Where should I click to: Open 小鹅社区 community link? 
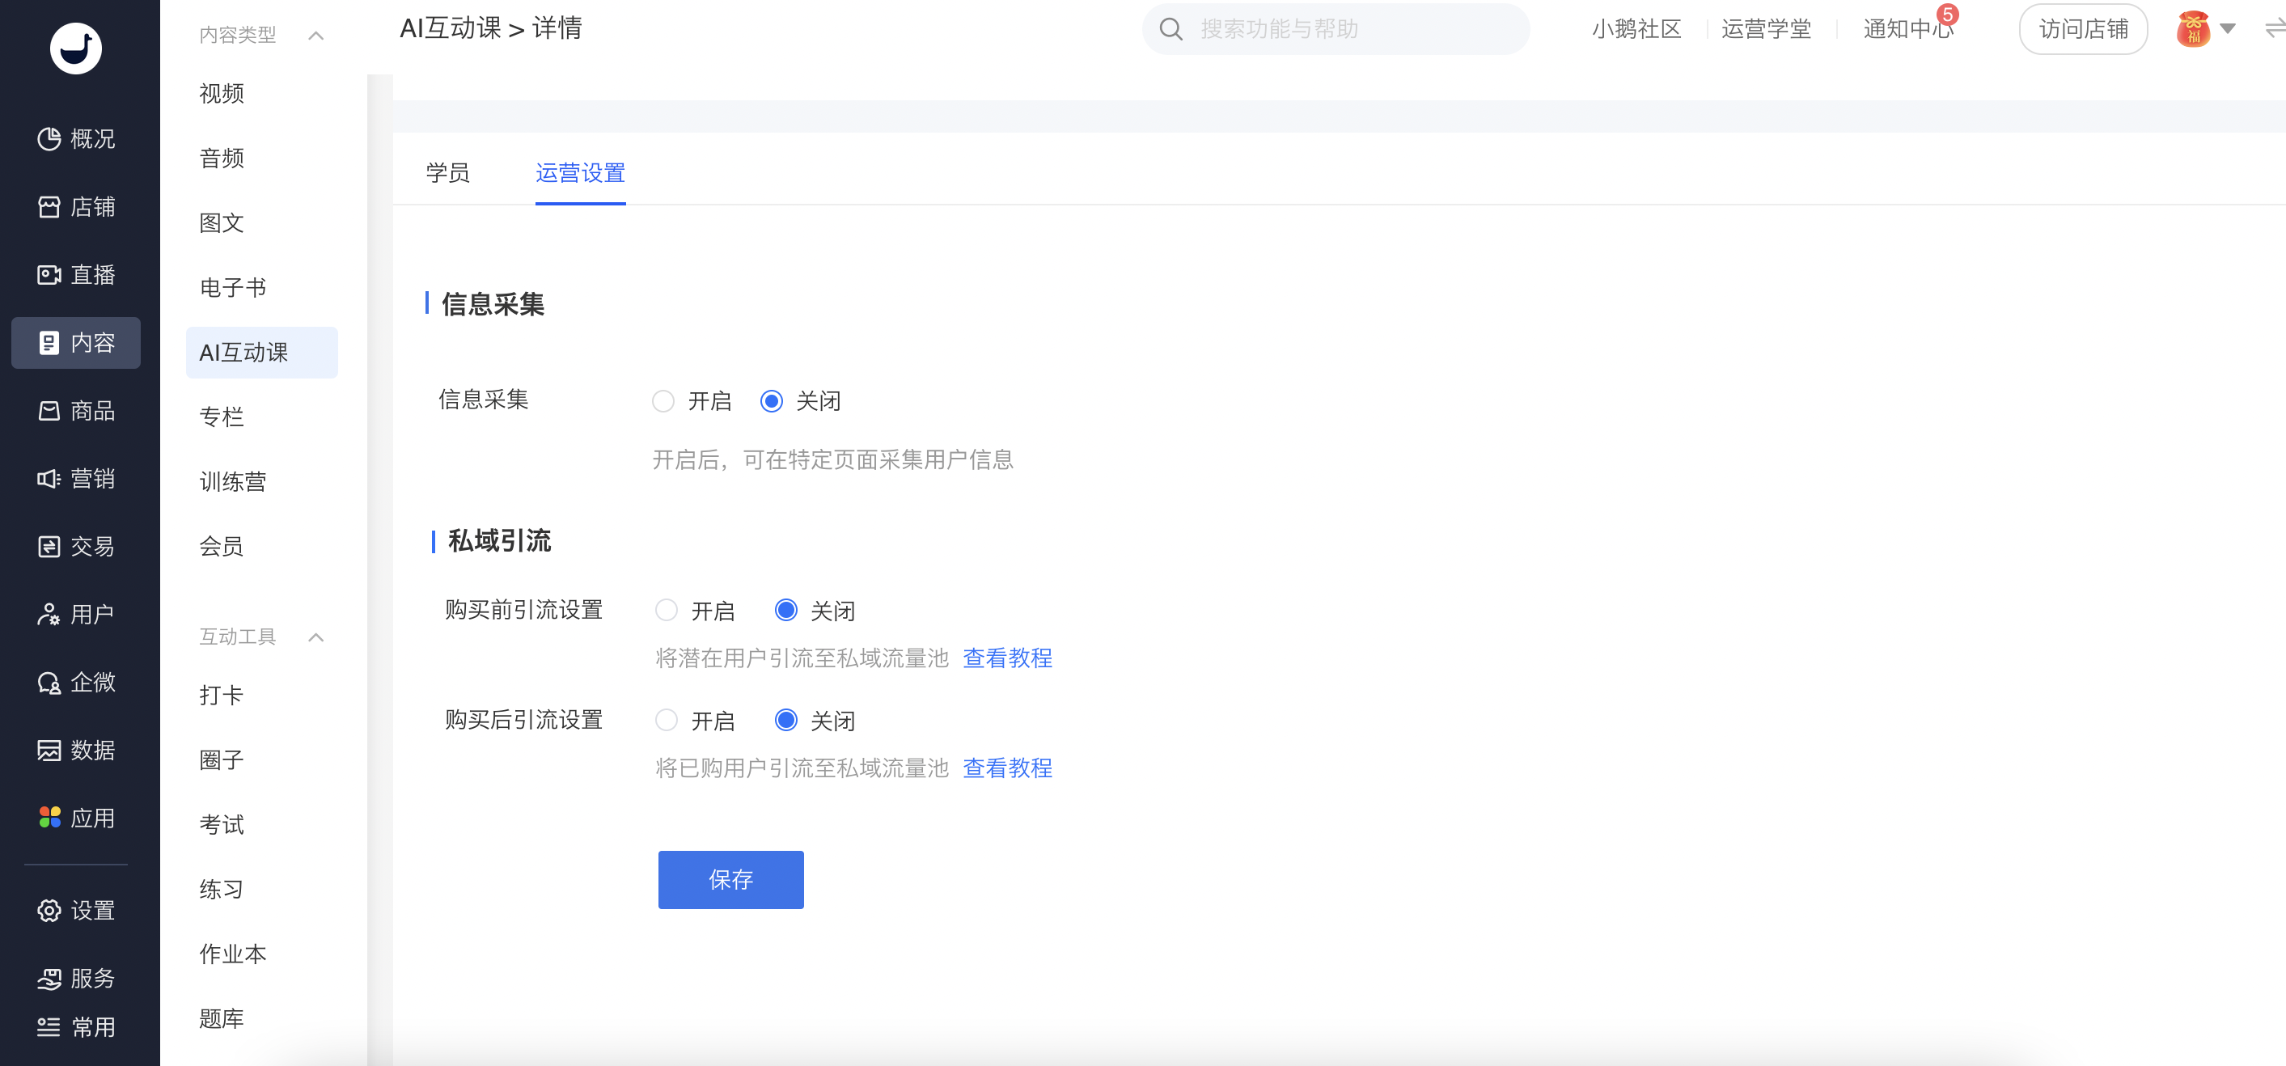point(1636,29)
